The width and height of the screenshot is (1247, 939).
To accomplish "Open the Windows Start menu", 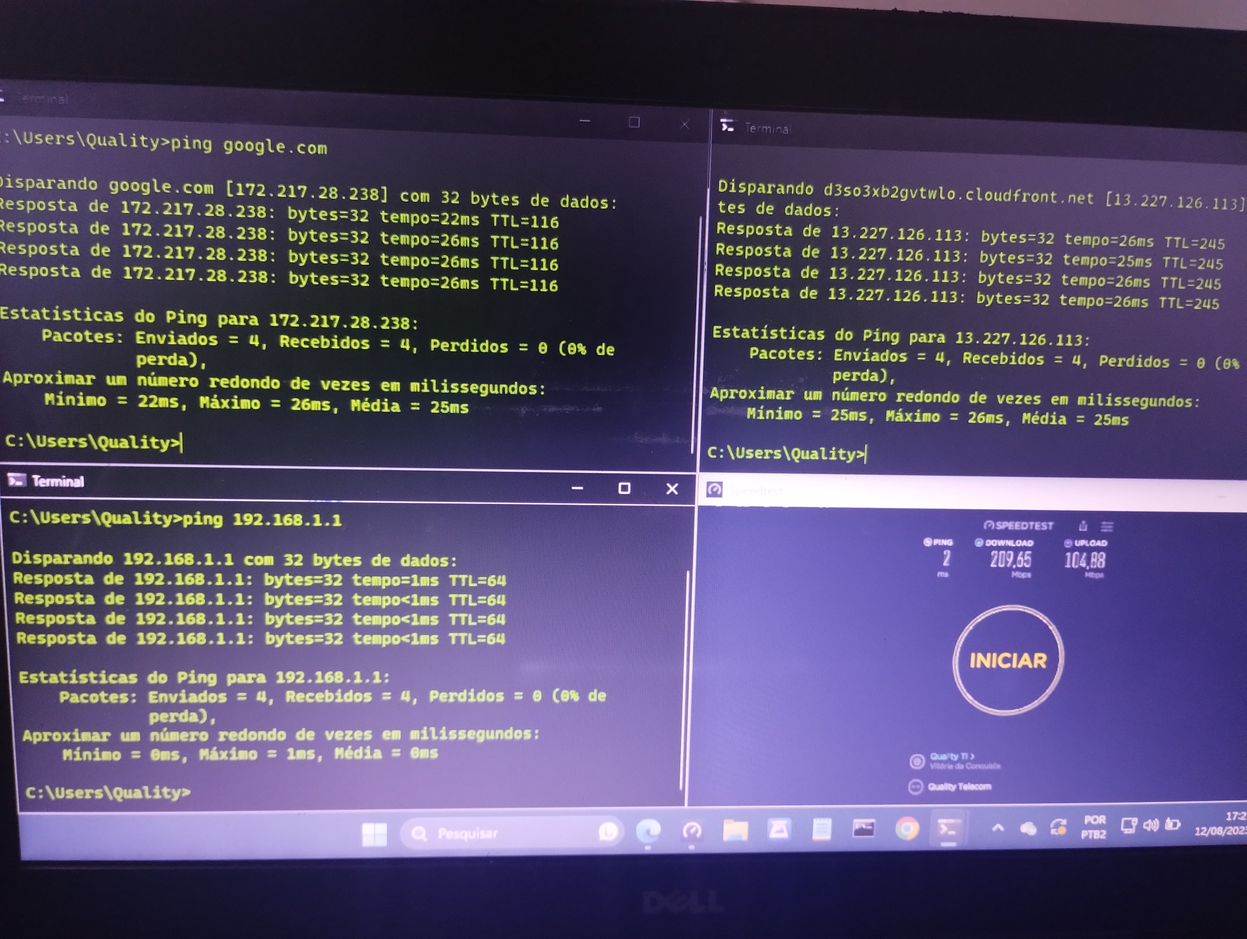I will pyautogui.click(x=374, y=834).
